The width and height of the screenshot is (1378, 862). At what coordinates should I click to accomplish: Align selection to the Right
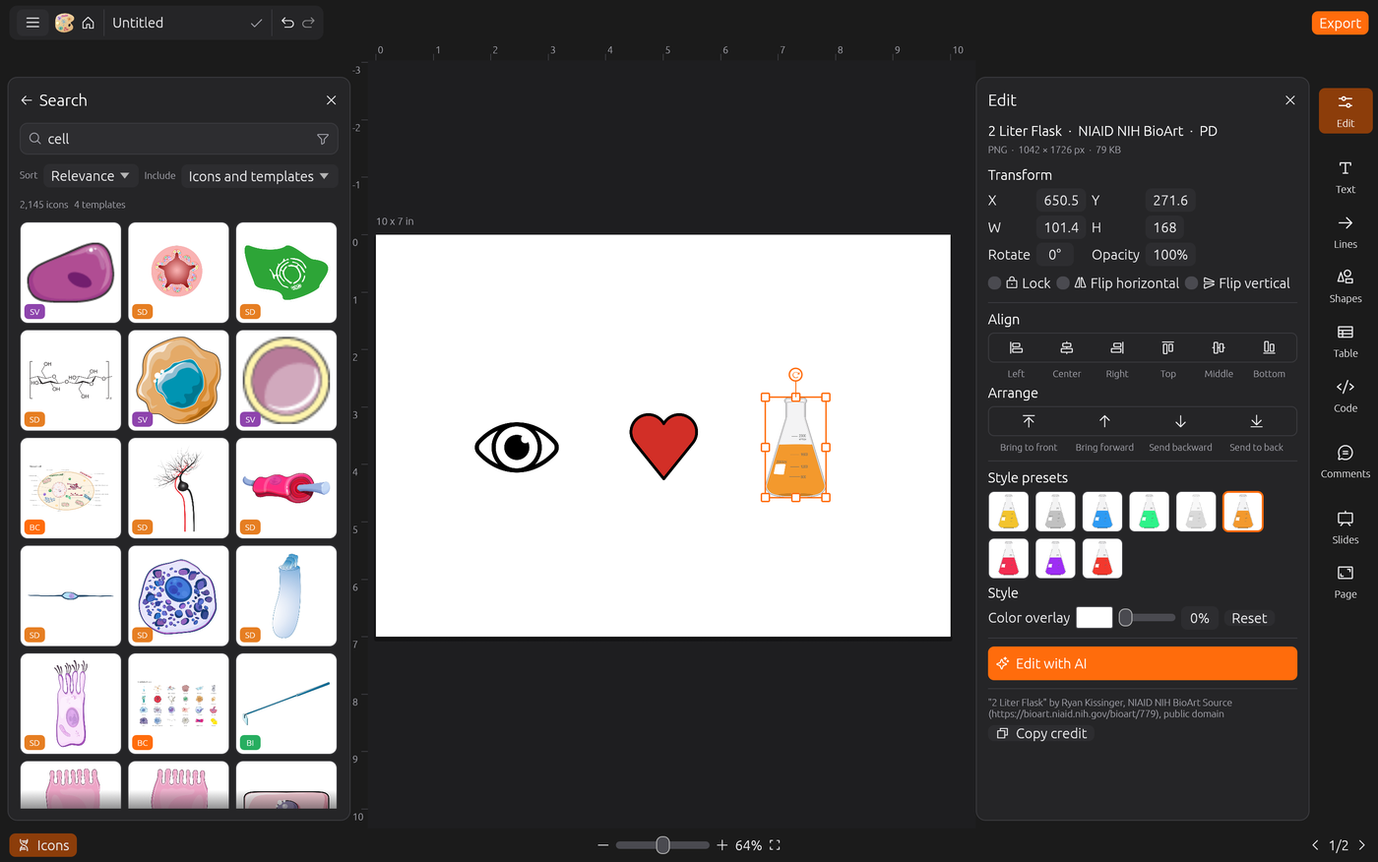click(x=1117, y=347)
